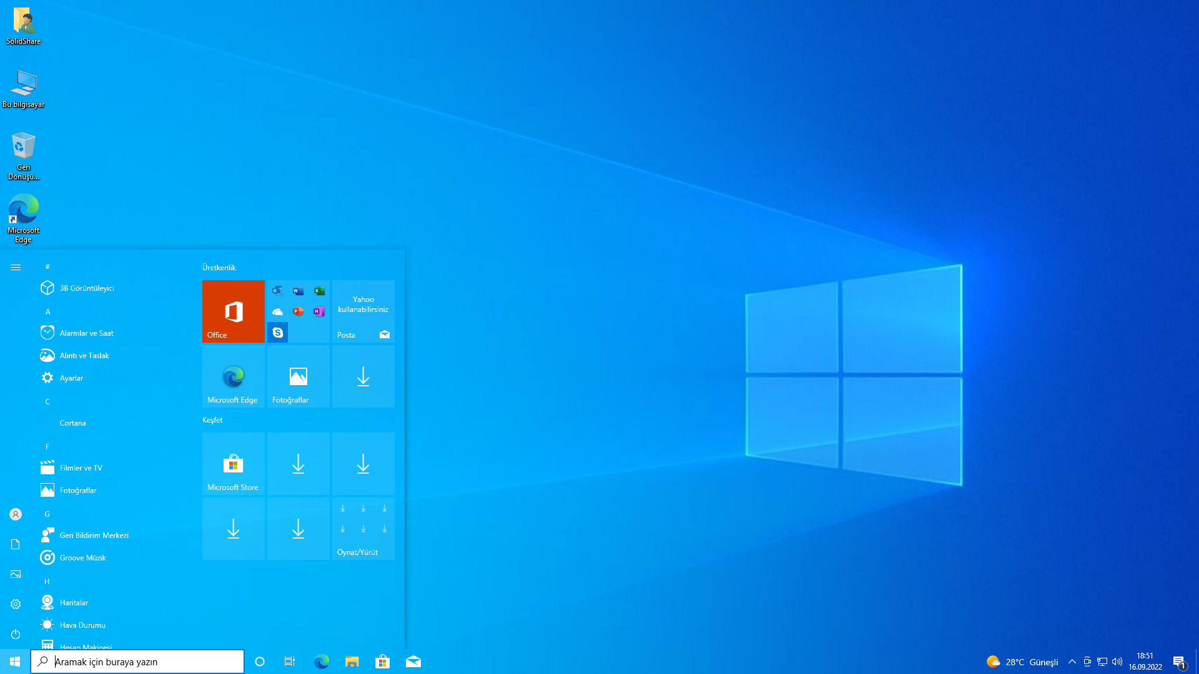The width and height of the screenshot is (1199, 674).
Task: Open Haritalar app
Action: point(112,602)
